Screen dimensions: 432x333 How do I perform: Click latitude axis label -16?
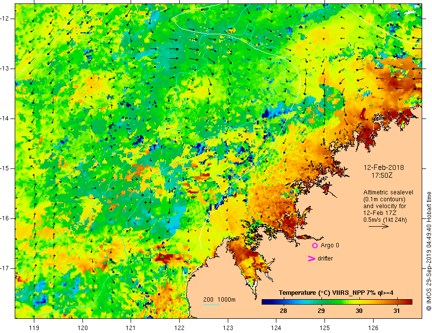[x=5, y=219]
